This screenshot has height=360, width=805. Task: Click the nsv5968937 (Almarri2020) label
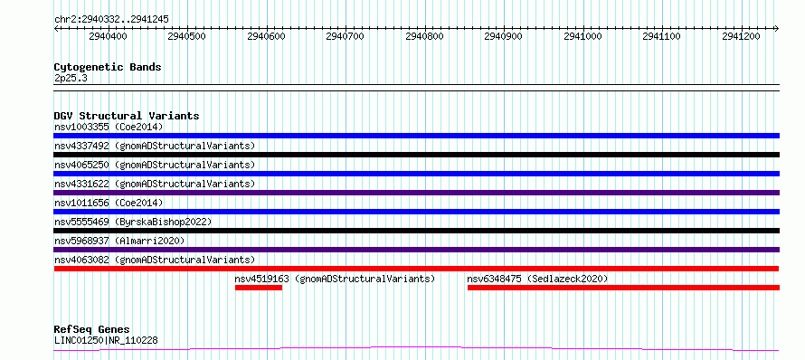(x=119, y=241)
